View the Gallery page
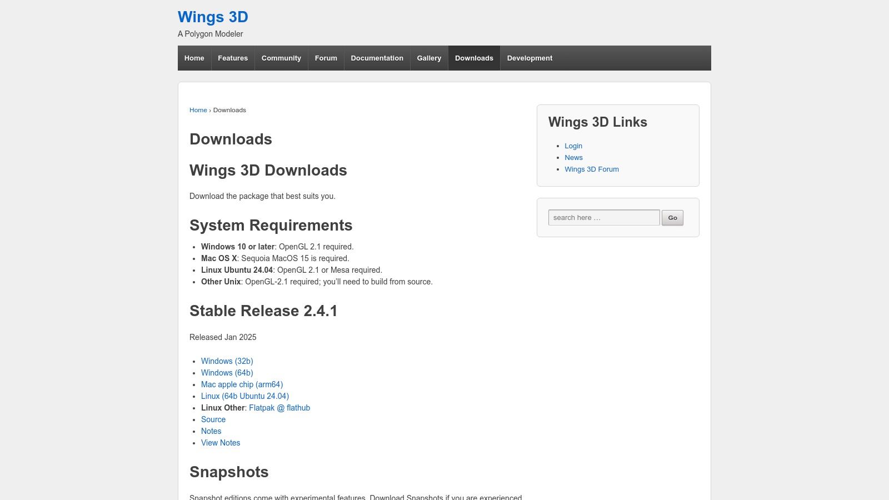Viewport: 889px width, 500px height. coord(429,58)
